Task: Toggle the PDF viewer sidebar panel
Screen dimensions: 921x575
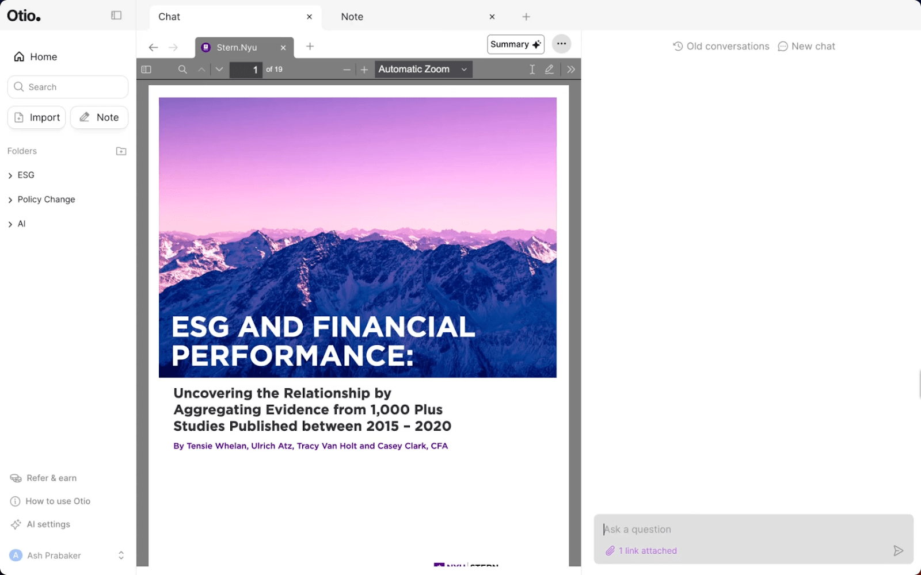Action: pyautogui.click(x=146, y=70)
